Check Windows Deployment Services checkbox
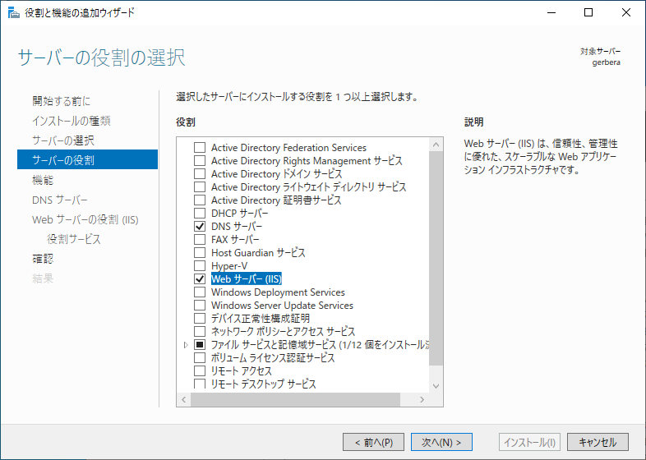The width and height of the screenshot is (646, 460). (200, 292)
